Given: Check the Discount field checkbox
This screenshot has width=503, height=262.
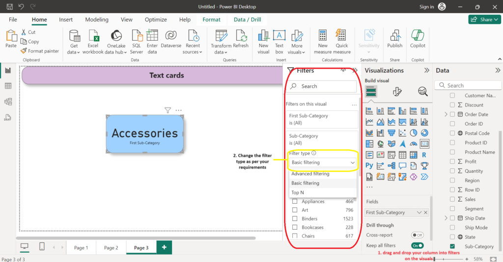Looking at the screenshot, I should (x=452, y=105).
